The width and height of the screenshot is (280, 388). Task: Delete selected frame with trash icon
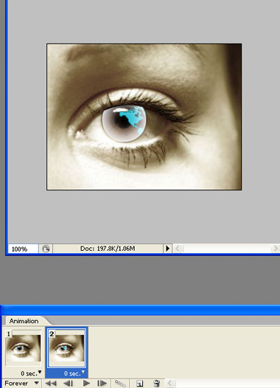(x=156, y=384)
